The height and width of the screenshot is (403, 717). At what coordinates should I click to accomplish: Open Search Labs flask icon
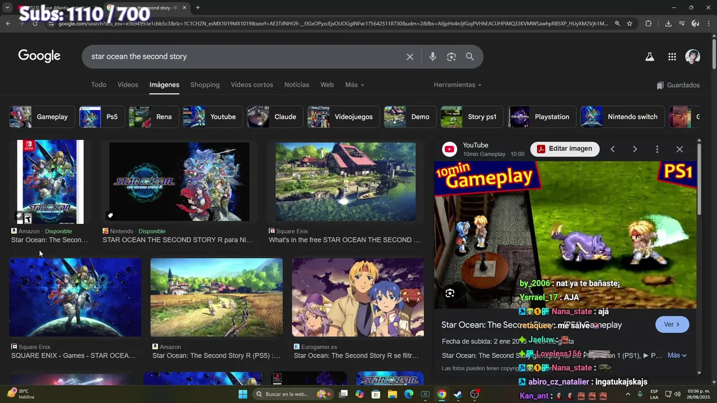pos(650,57)
